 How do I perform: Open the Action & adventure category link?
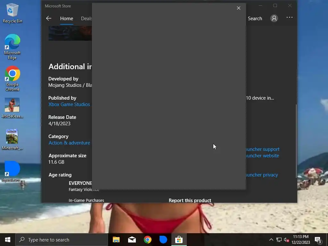coord(69,143)
